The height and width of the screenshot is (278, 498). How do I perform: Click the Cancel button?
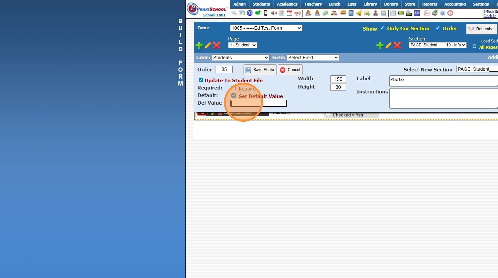(x=290, y=70)
